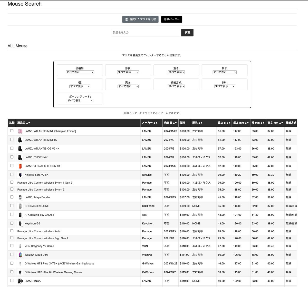Click the LAMZU ATLANTIS MINI Champion Edition pink mouse thumbnail
Screen dimensions: 308x287
[20, 131]
